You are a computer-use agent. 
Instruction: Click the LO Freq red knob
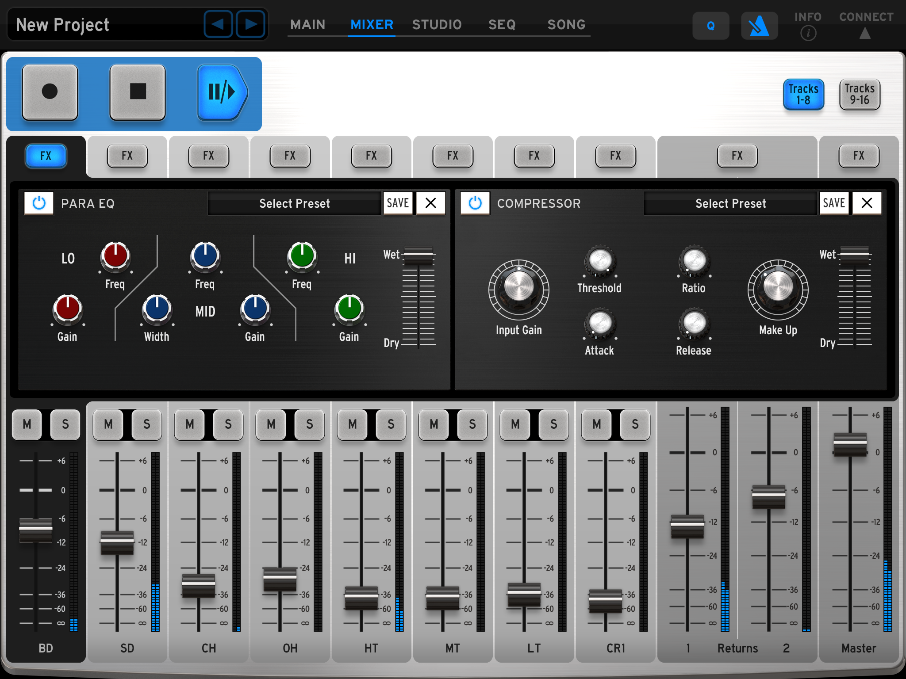(115, 256)
